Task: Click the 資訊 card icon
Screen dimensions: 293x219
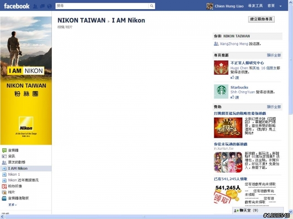Action: tap(4, 156)
